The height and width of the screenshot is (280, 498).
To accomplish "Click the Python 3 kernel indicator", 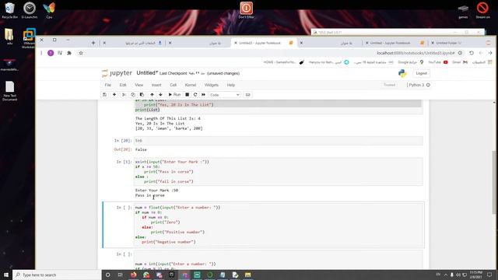I will [x=419, y=85].
